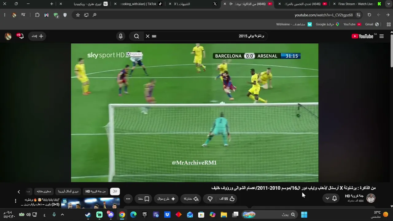Click the address bar URL

pyautogui.click(x=324, y=15)
